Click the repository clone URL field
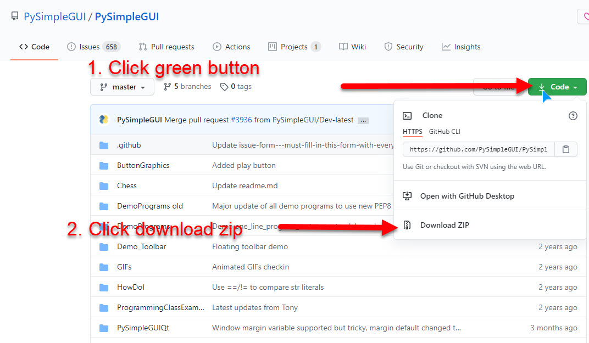This screenshot has width=589, height=343. point(479,149)
